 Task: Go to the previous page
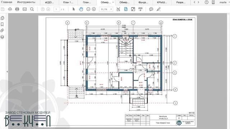43,9
